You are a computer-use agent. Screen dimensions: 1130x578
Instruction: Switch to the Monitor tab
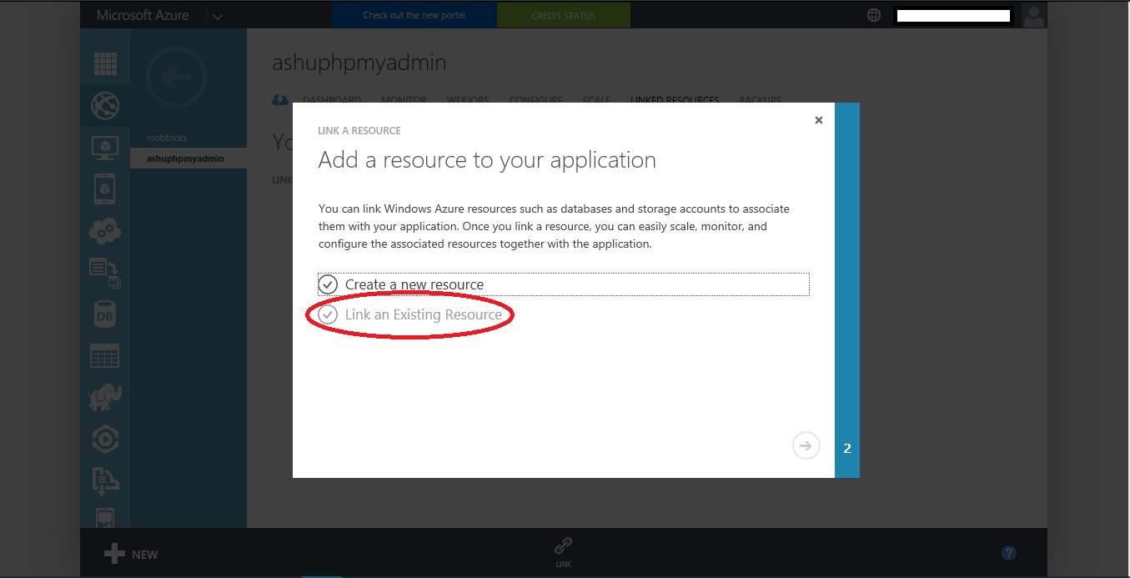point(404,100)
